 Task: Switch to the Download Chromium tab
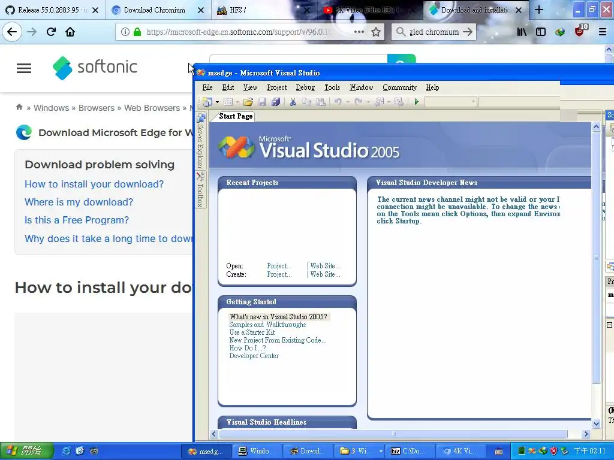(158, 10)
